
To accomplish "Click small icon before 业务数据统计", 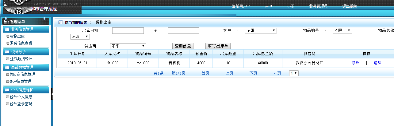I will coord(8,59).
